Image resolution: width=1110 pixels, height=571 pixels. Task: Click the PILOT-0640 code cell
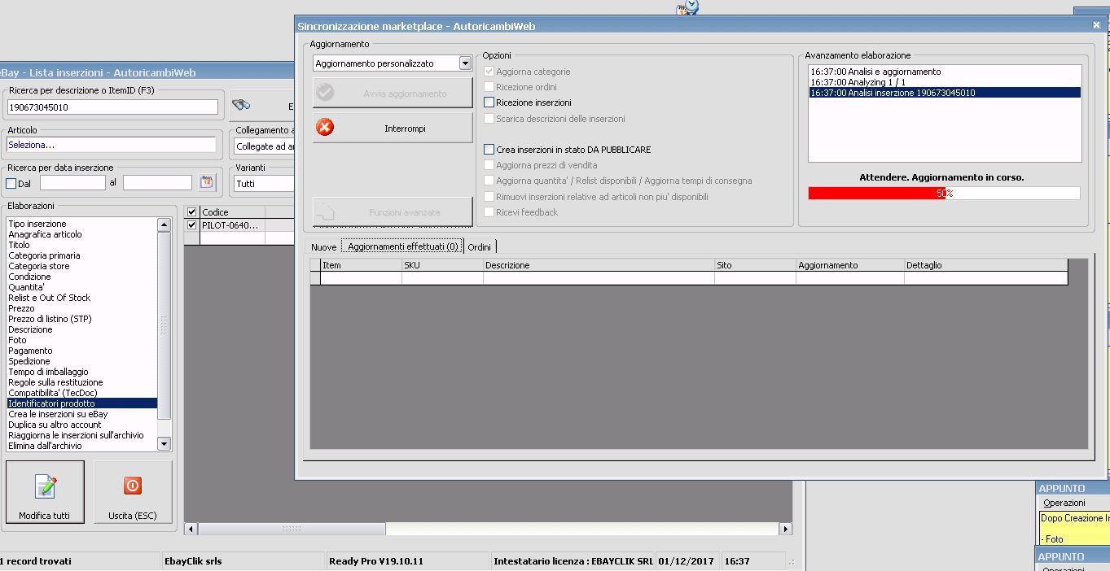pos(232,225)
